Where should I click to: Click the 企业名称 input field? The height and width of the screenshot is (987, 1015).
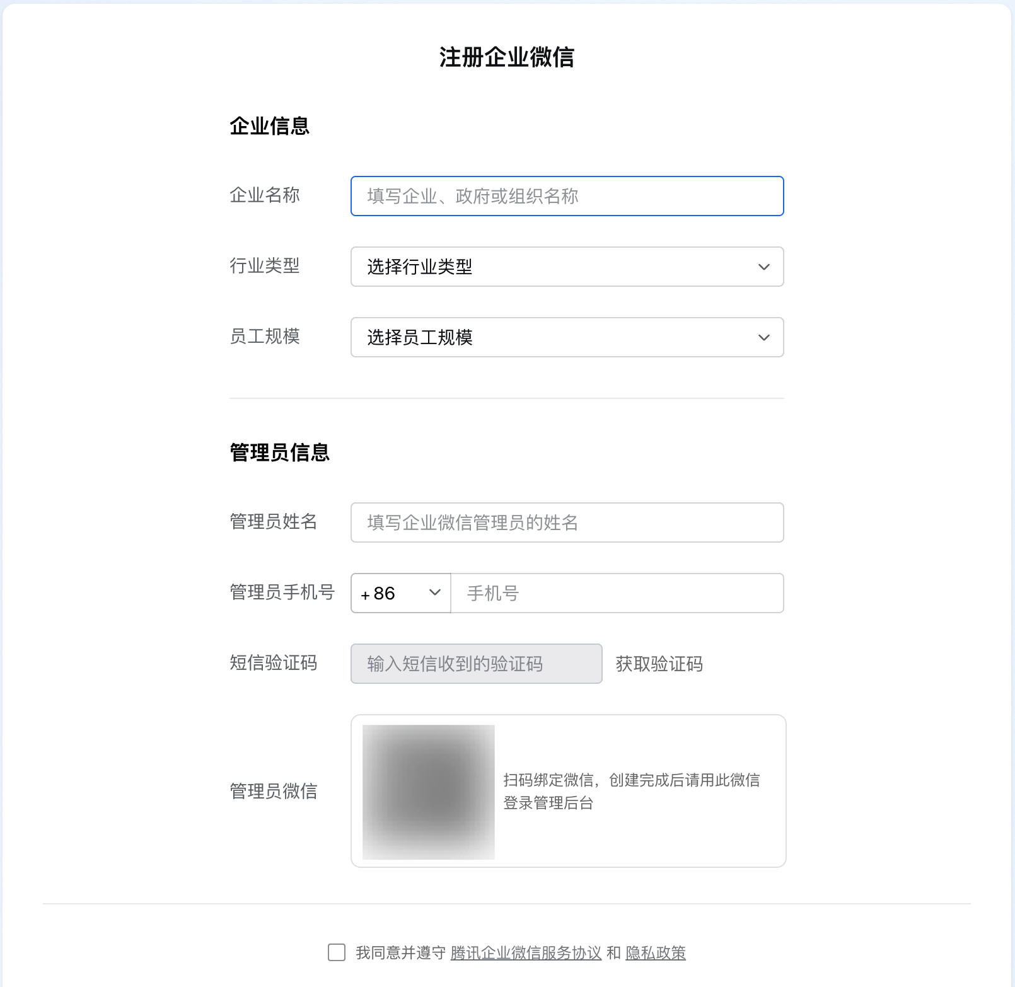tap(567, 196)
